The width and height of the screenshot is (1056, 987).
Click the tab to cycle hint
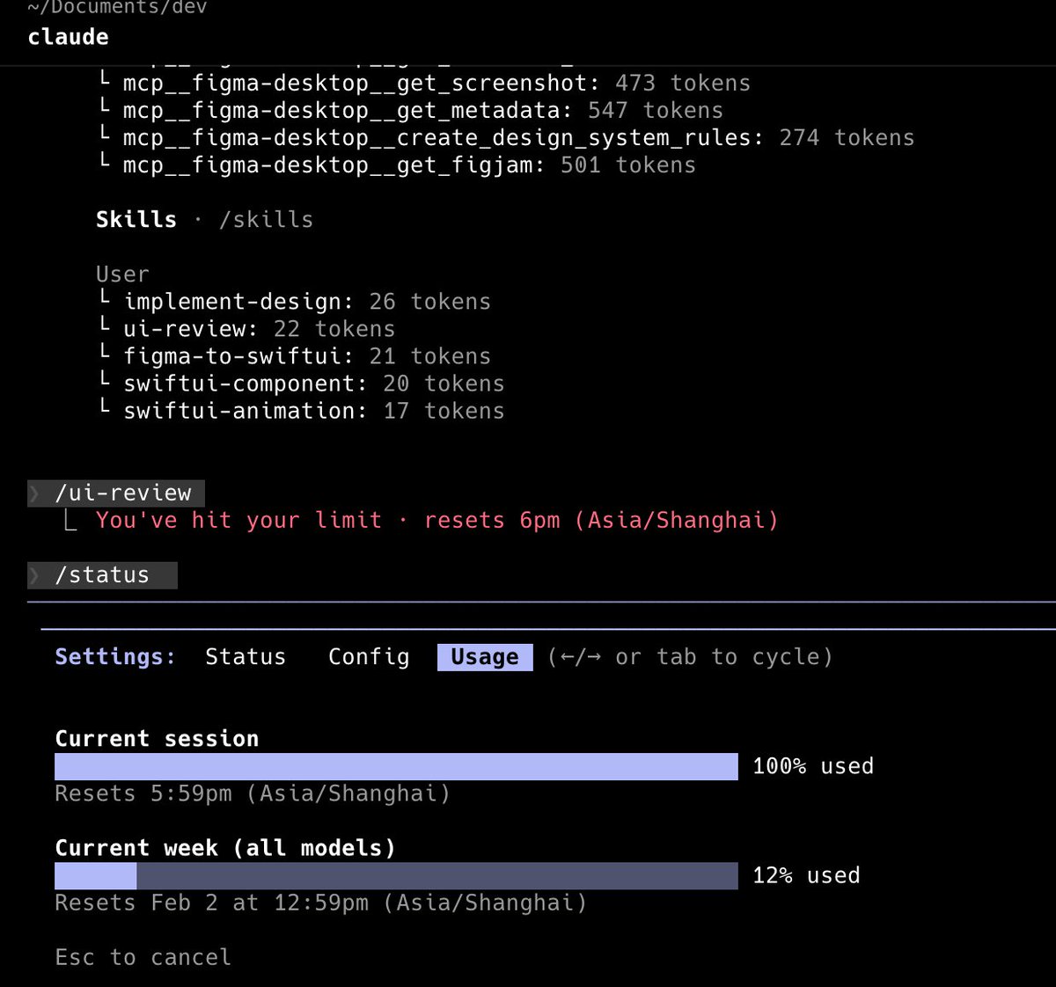click(x=690, y=657)
